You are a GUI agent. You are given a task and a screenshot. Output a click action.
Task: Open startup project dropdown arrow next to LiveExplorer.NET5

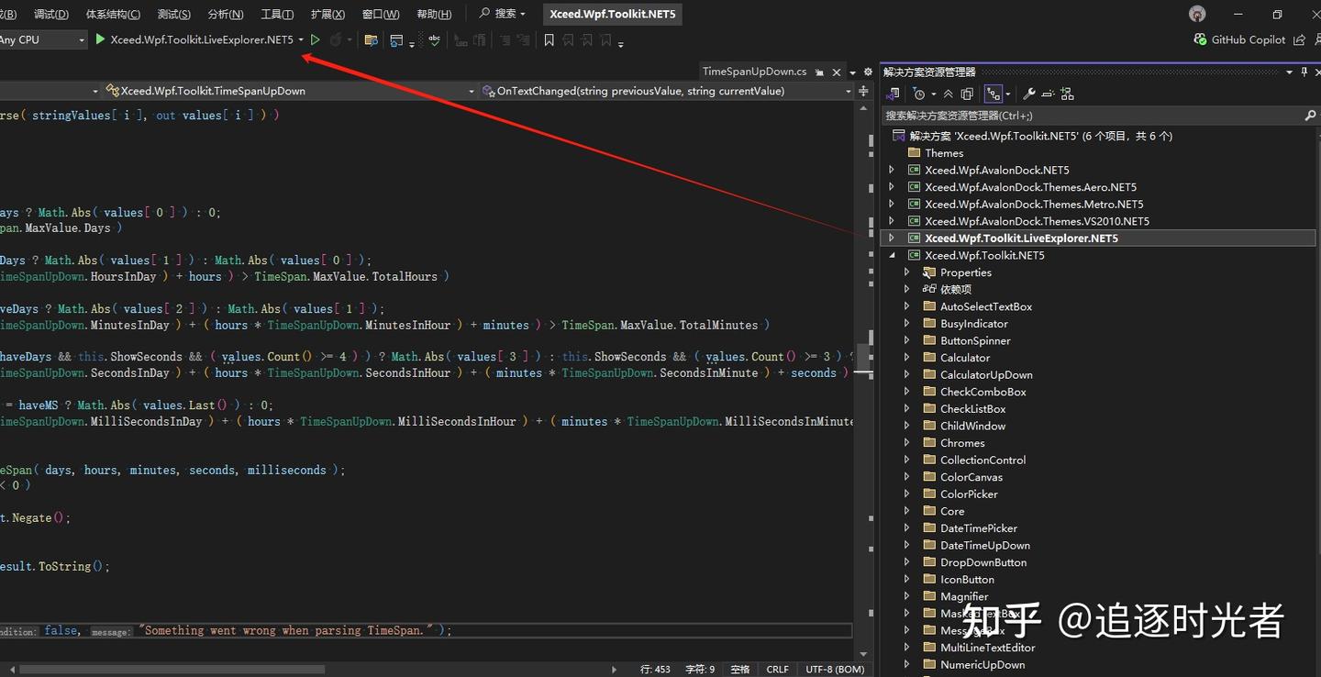point(301,39)
